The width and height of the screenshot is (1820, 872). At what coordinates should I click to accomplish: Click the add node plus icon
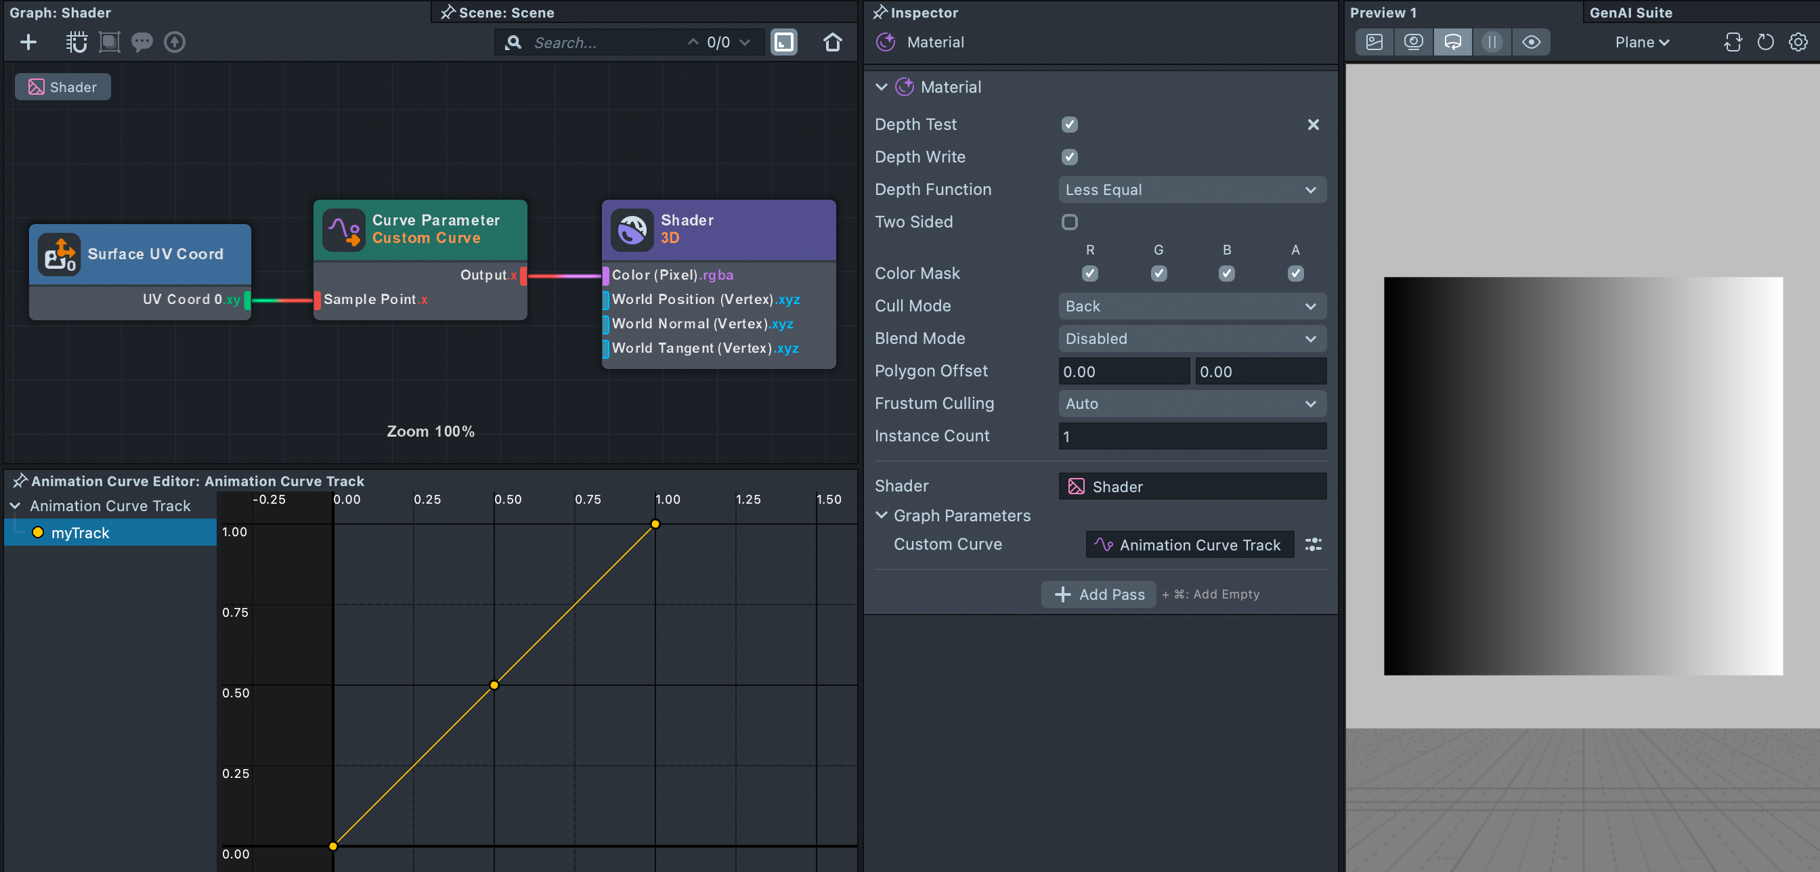click(x=28, y=43)
